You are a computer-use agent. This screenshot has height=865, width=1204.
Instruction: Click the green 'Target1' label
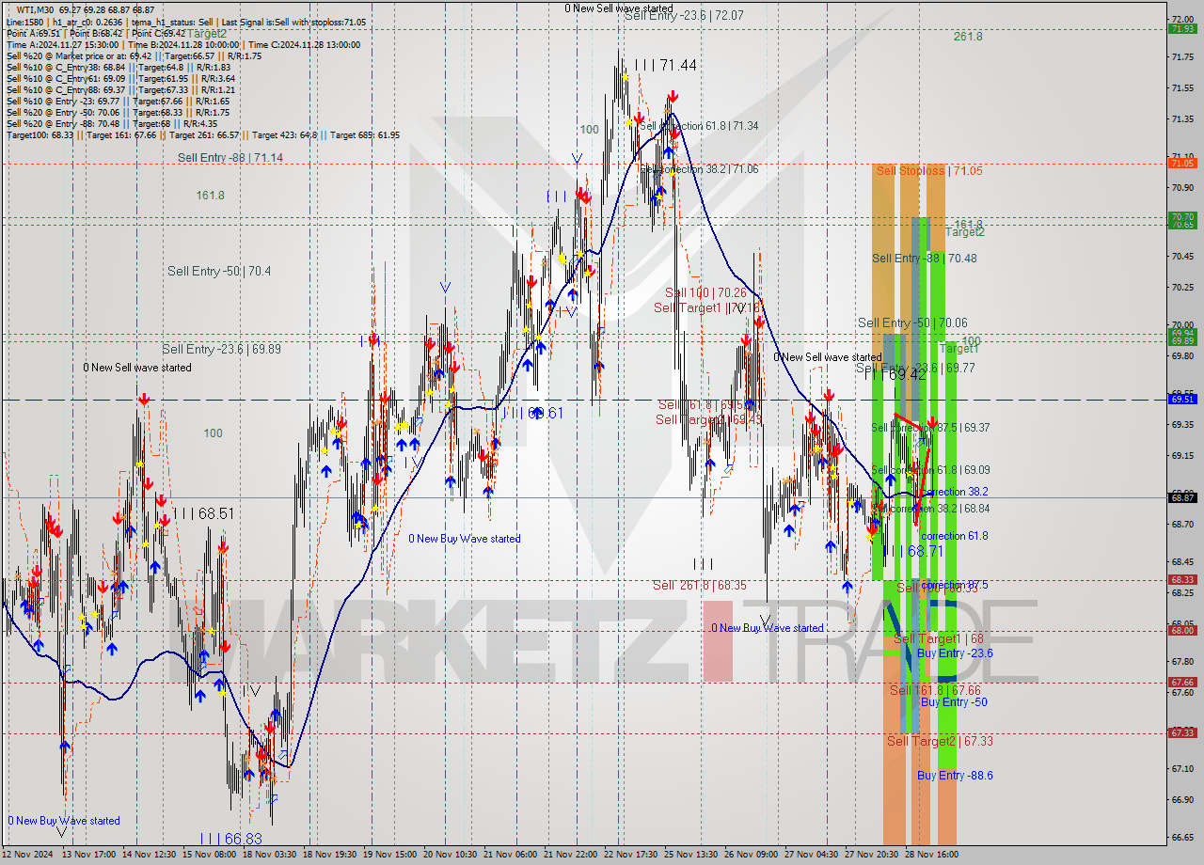coord(959,349)
